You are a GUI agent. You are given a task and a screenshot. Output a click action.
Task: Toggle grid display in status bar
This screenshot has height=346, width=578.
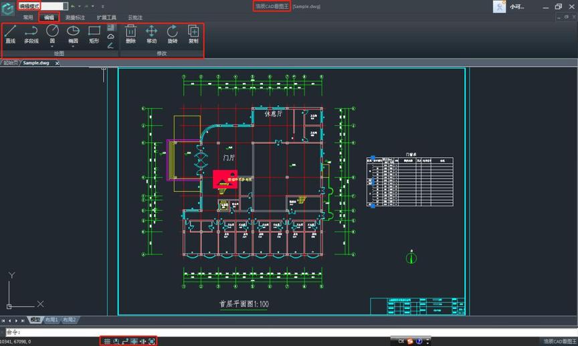(107, 341)
